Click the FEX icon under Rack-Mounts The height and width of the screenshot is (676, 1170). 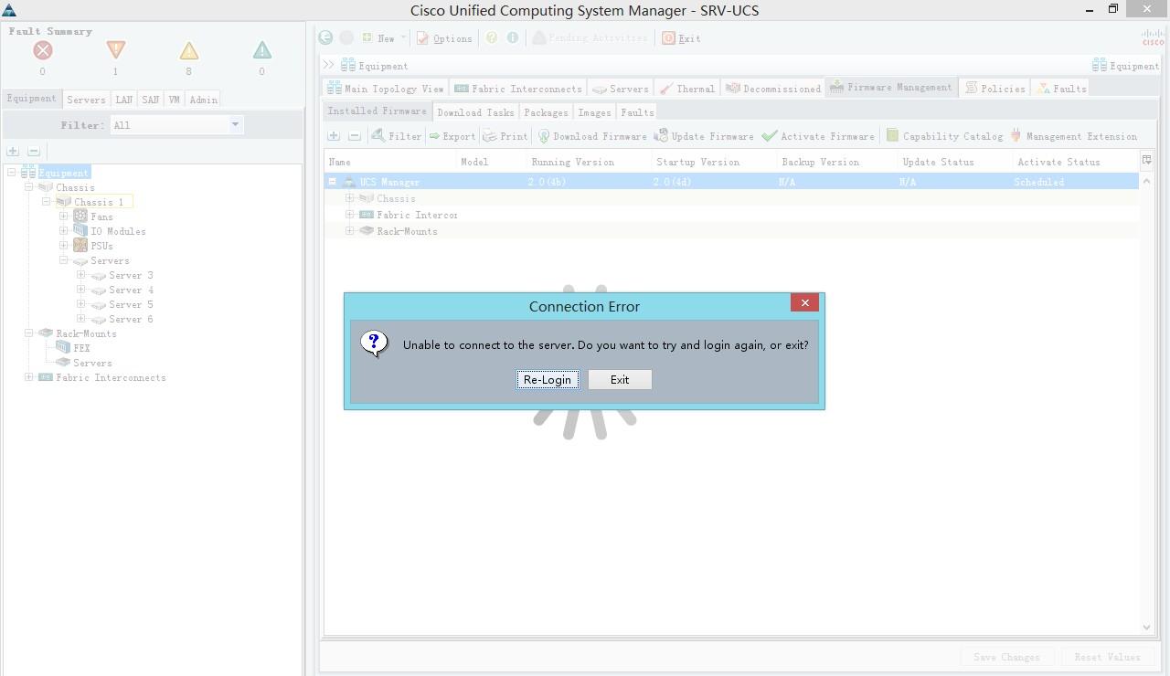[63, 347]
